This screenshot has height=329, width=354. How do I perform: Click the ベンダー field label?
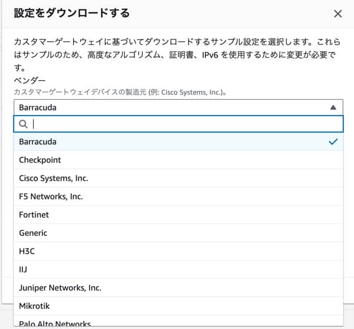tap(29, 80)
